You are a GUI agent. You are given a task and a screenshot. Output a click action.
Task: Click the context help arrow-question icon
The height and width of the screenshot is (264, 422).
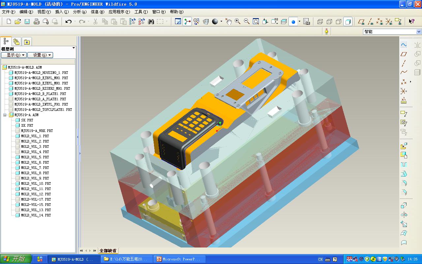coord(411,21)
